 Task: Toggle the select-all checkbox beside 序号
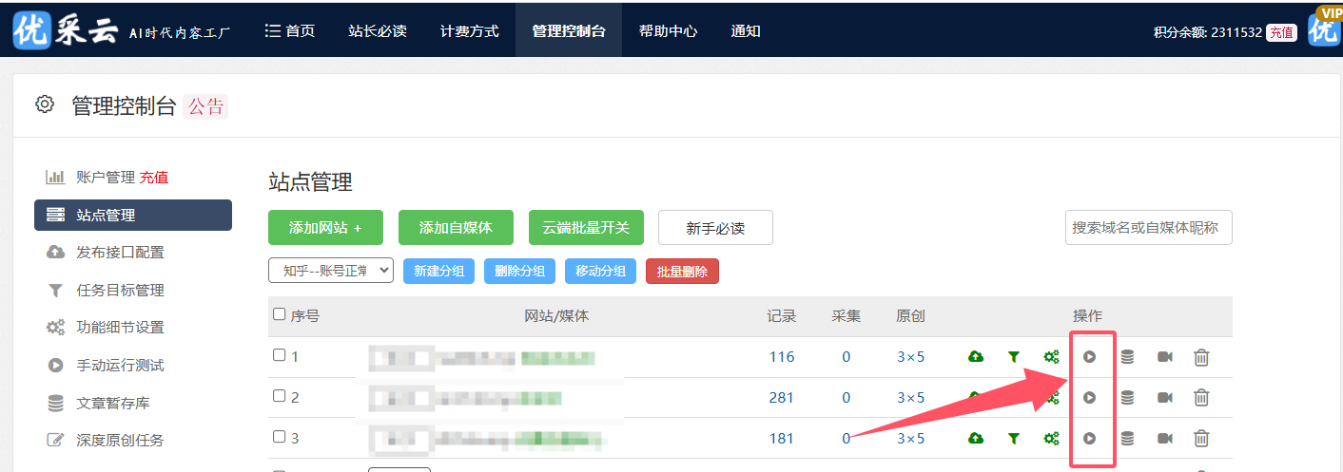pos(279,314)
